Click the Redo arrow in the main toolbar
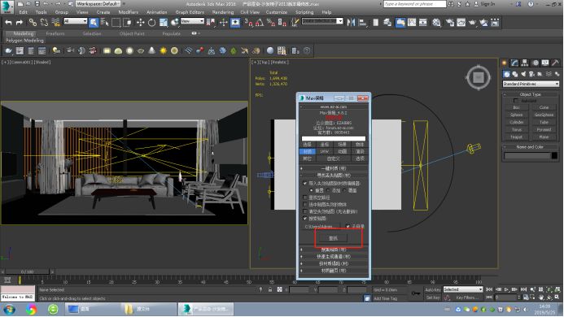The image size is (564, 317). pos(20,22)
